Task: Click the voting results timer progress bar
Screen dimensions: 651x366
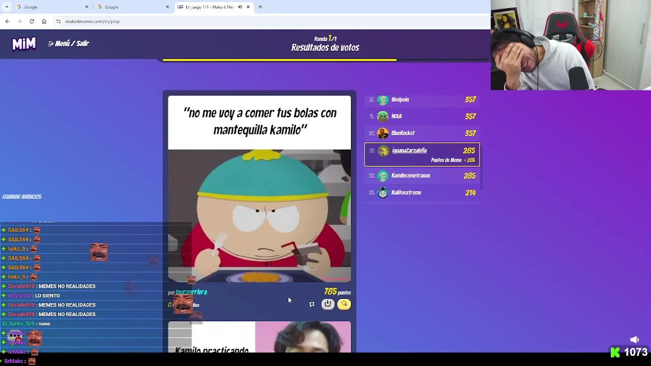Action: (325, 60)
